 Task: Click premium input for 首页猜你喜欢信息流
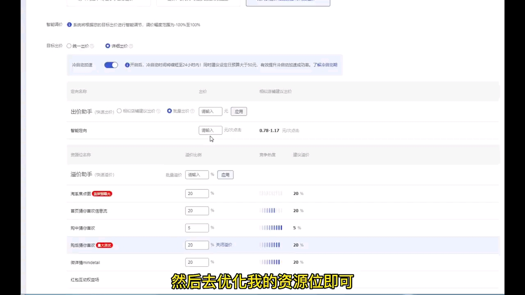[197, 211]
